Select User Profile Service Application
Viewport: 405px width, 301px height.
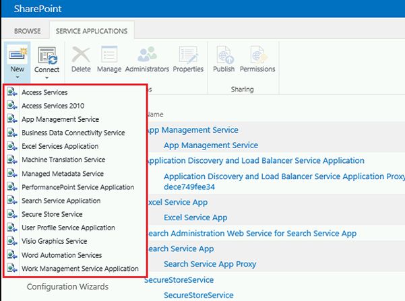pyautogui.click(x=68, y=228)
